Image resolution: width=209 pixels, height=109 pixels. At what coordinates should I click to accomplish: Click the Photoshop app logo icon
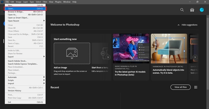tap(2, 2)
